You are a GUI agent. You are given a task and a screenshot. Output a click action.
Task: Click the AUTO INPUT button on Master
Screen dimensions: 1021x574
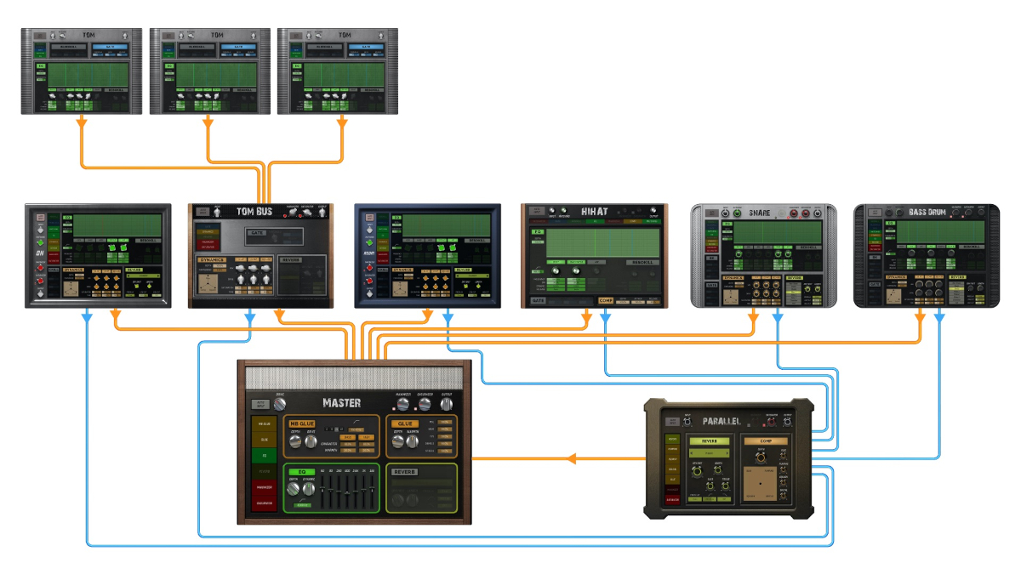(260, 404)
